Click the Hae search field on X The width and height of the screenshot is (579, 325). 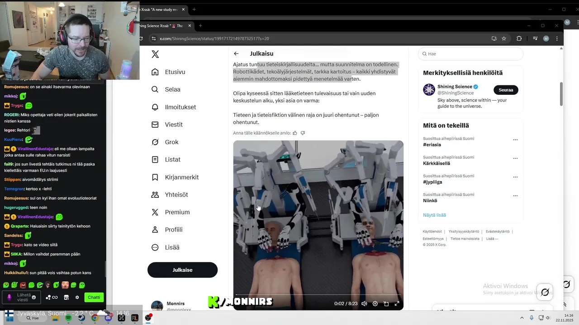tap(470, 54)
